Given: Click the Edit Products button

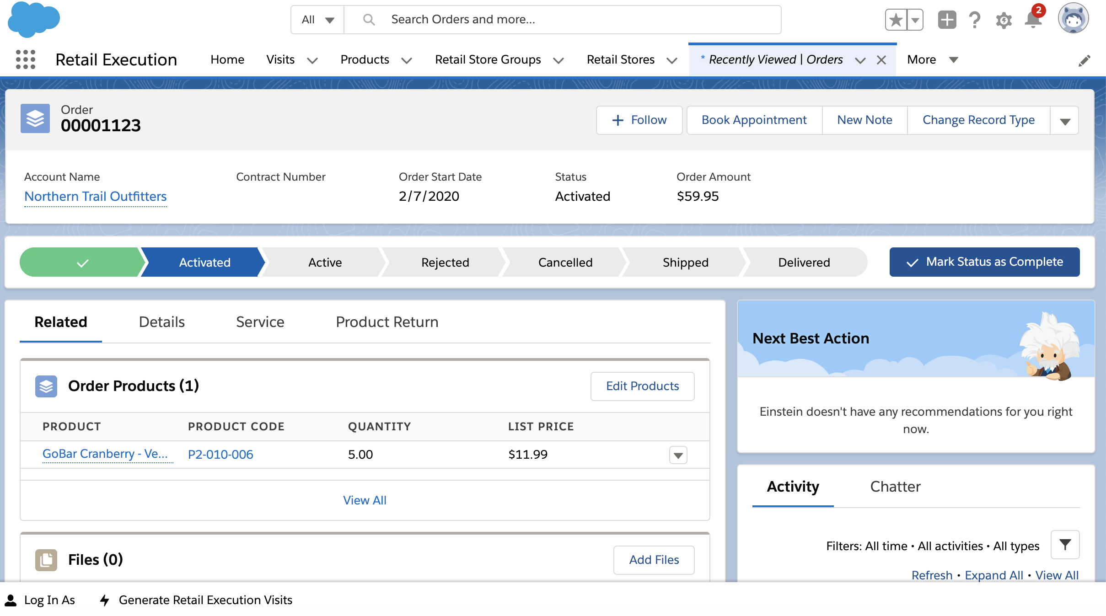Looking at the screenshot, I should pos(642,386).
